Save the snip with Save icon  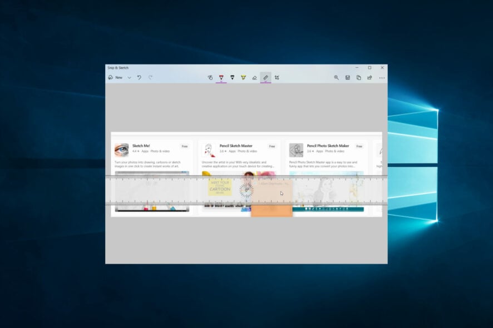(x=347, y=78)
